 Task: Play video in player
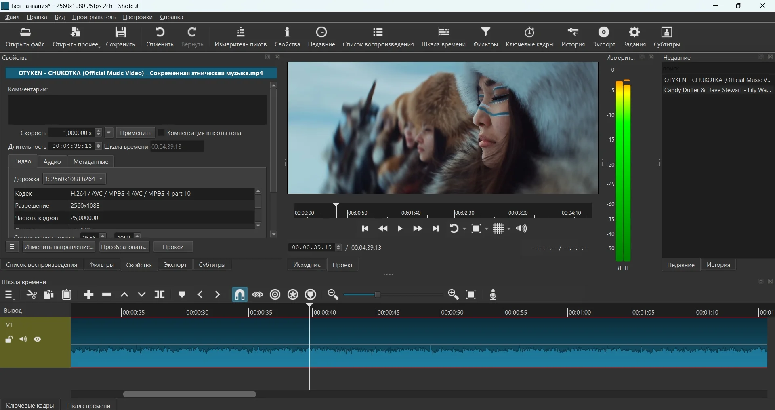(x=400, y=229)
